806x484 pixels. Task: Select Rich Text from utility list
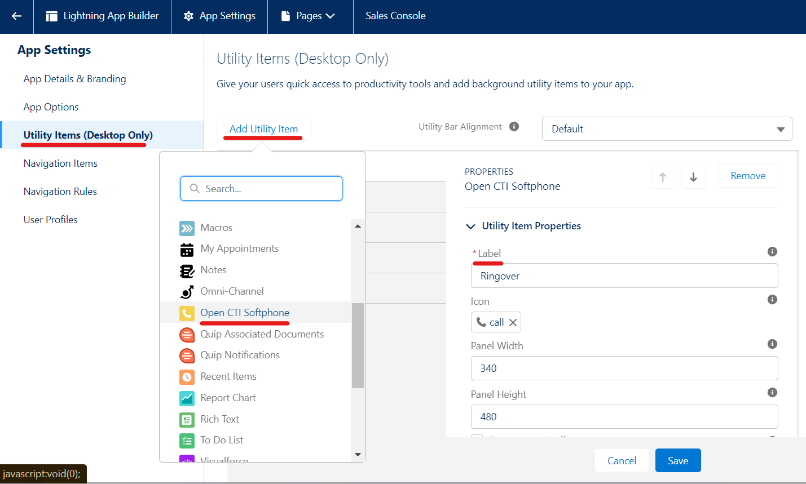tap(220, 419)
